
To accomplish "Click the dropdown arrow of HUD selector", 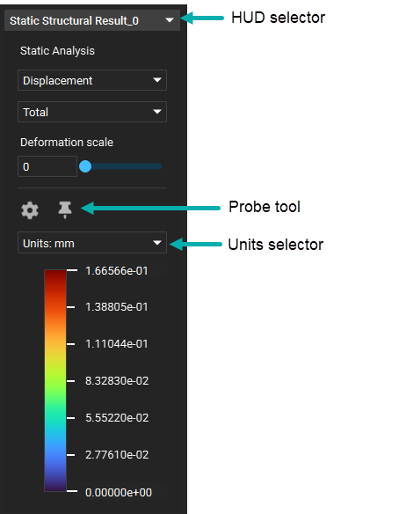I will coord(170,20).
